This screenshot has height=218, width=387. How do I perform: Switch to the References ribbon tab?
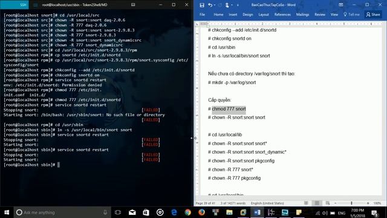tap(282, 15)
